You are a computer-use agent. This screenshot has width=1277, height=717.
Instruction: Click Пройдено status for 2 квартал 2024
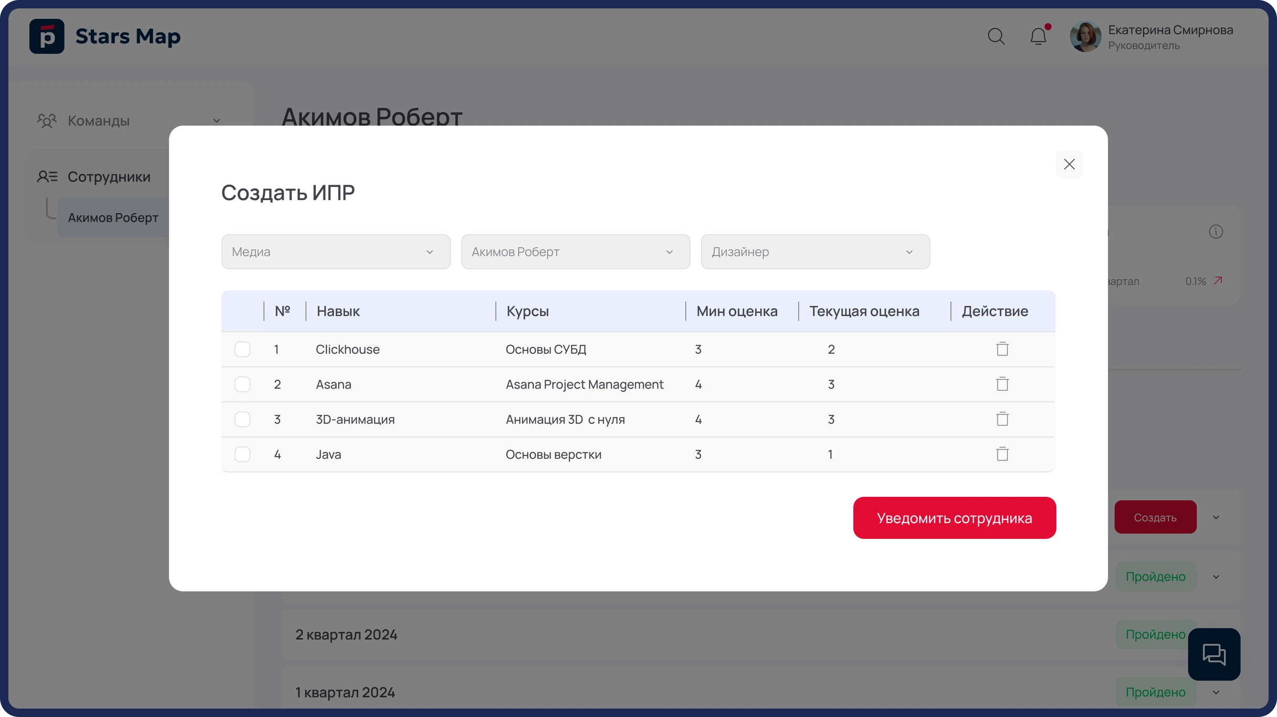(x=1155, y=635)
